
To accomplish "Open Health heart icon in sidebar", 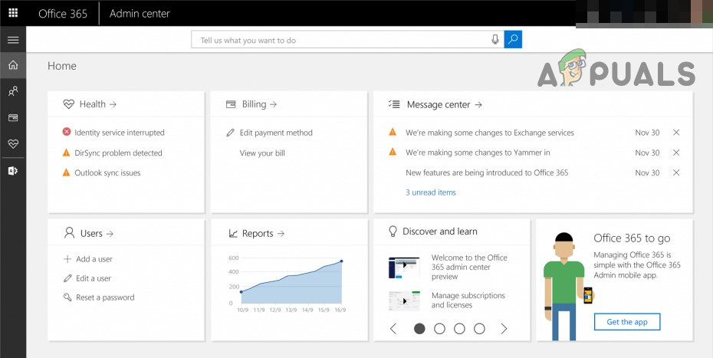I will [13, 143].
